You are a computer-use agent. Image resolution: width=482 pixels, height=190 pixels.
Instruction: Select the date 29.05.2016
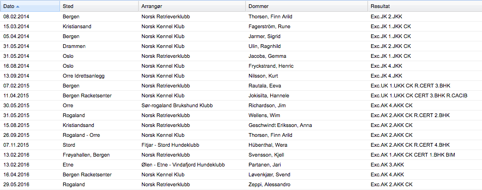(x=17, y=185)
